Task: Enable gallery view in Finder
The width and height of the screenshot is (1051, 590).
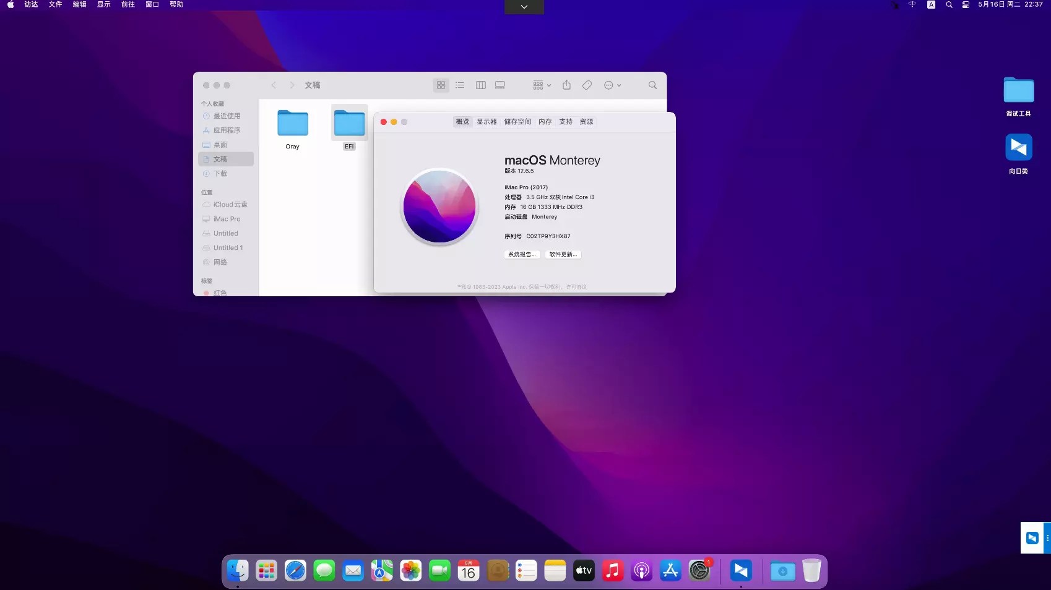Action: [500, 85]
